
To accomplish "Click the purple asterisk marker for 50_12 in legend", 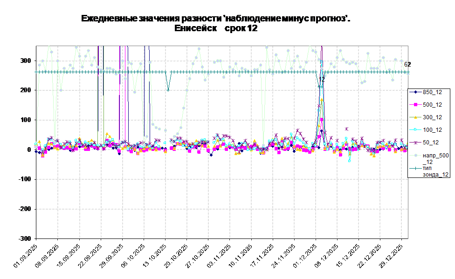I will 415,143.
